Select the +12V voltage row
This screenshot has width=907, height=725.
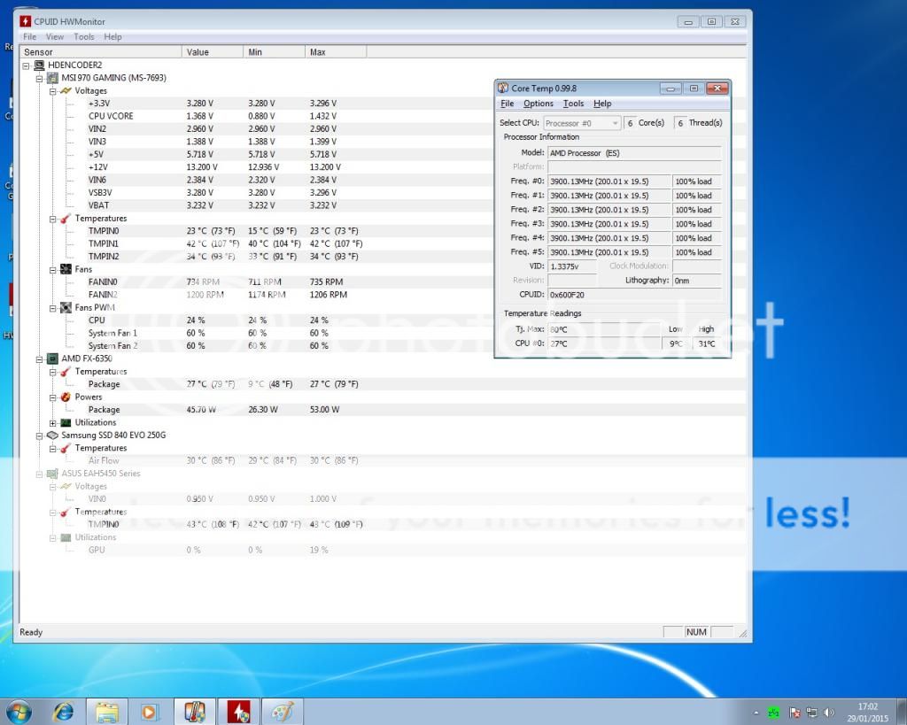[x=383, y=167]
